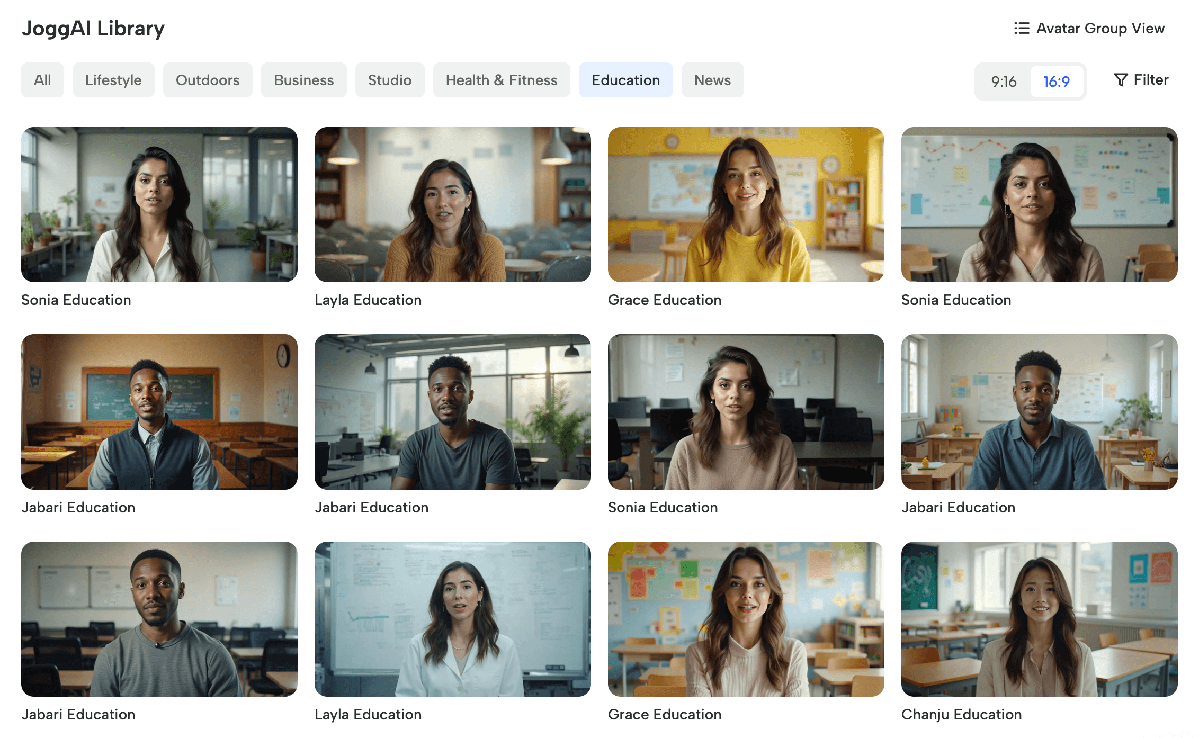1199x738 pixels.
Task: Click Layla Education label under white coat avatar
Action: (368, 715)
